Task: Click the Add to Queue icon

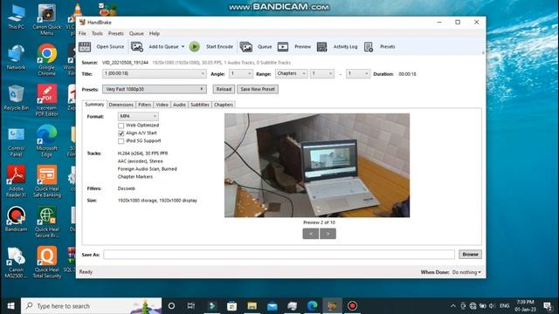Action: tap(137, 46)
